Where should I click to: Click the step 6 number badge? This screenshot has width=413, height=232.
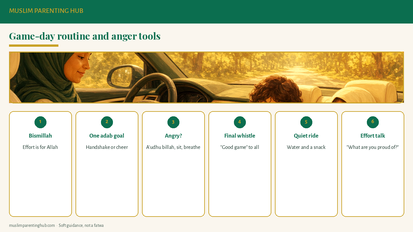pyautogui.click(x=373, y=122)
